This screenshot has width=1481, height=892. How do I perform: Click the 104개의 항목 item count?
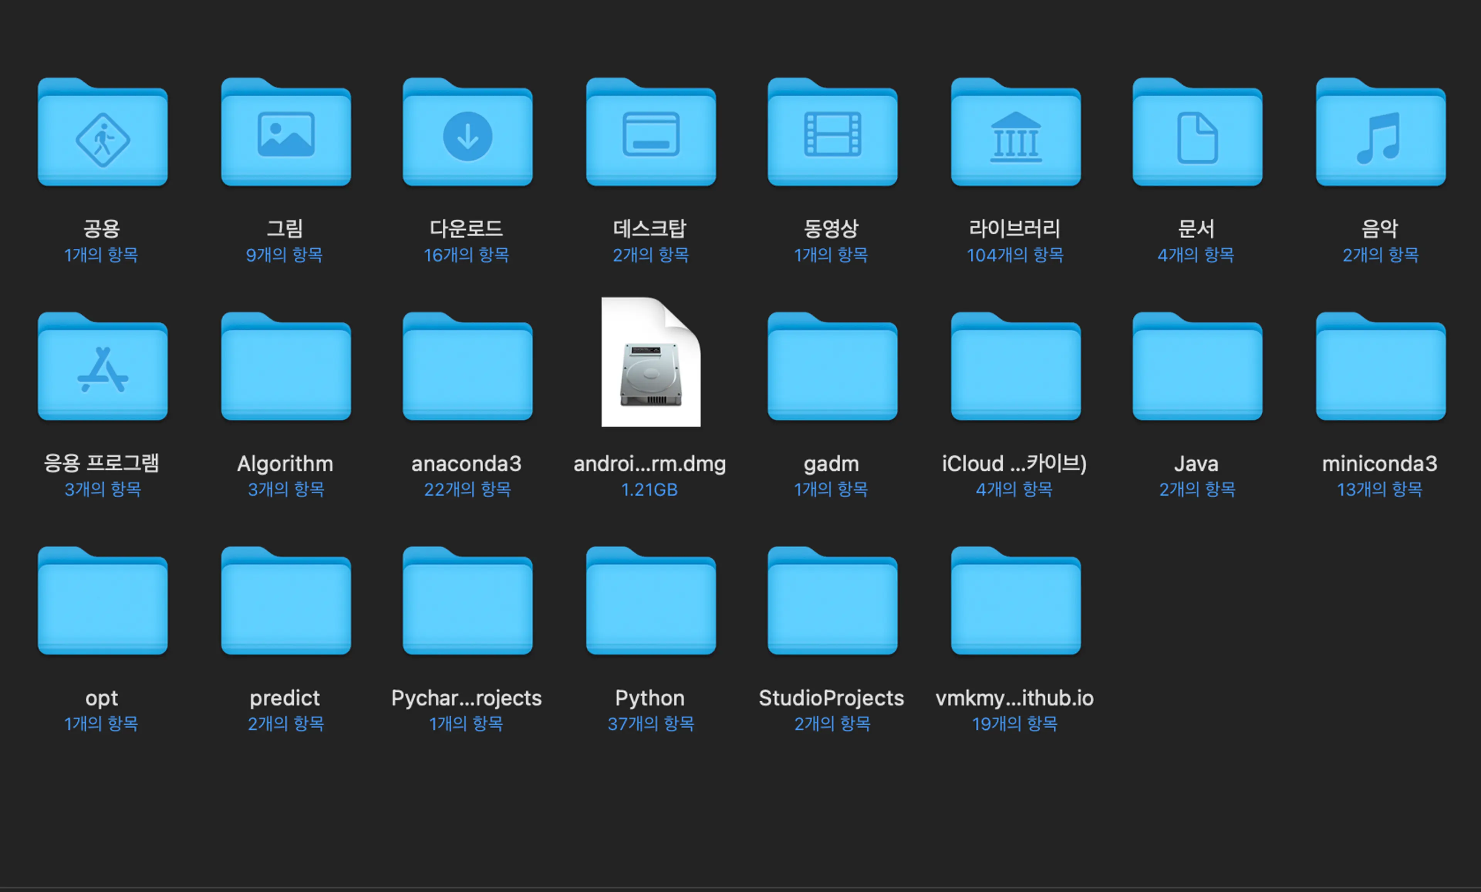click(1015, 255)
